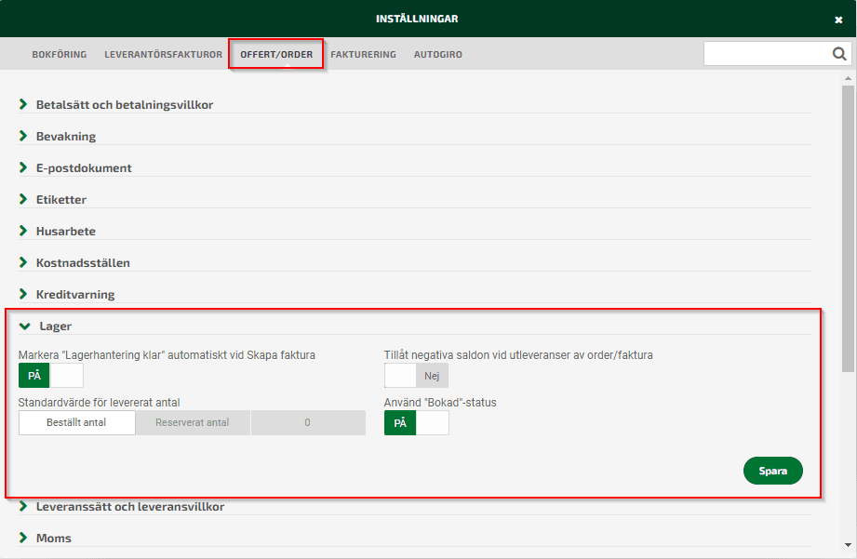Click the Husarbete heading text
Viewport: 857px width, 559px height.
pyautogui.click(x=65, y=232)
